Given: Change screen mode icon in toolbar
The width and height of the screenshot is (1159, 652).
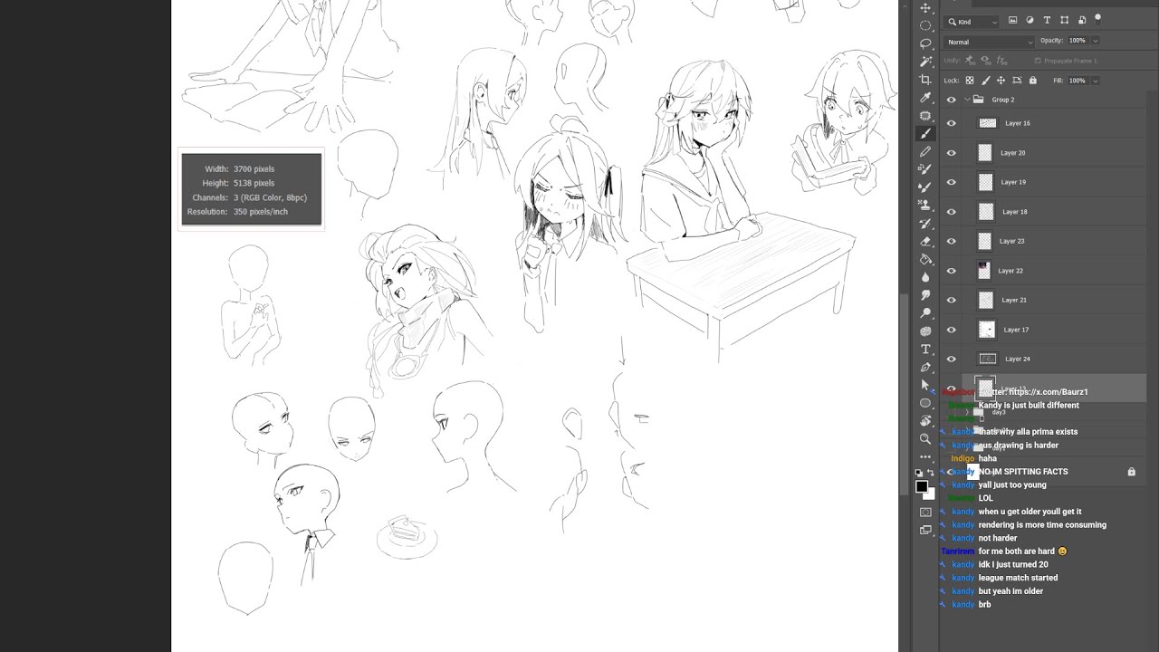Looking at the screenshot, I should (x=925, y=531).
